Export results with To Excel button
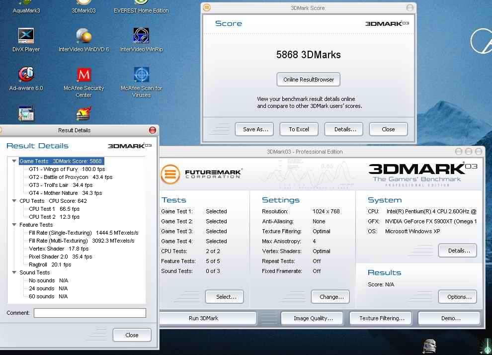The image size is (492, 355). click(299, 129)
